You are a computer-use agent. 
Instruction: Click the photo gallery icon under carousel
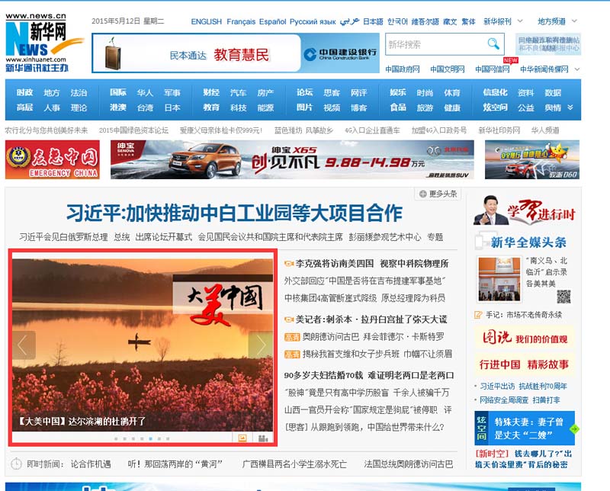point(242,438)
